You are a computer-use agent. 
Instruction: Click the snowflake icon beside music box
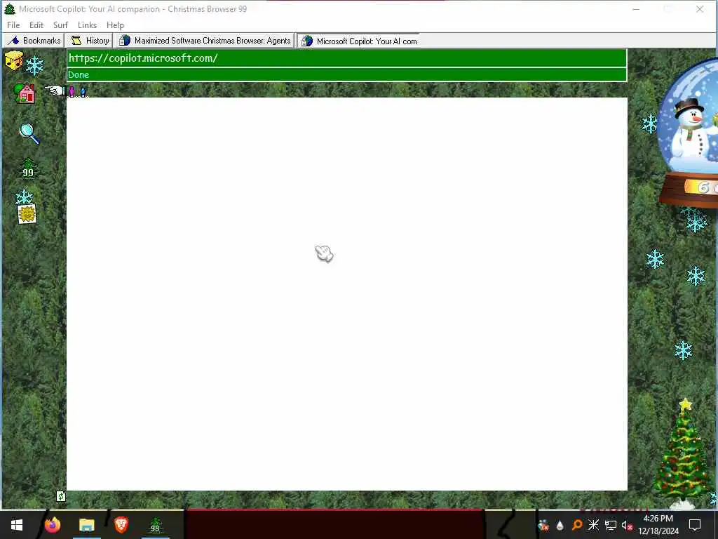tap(35, 65)
